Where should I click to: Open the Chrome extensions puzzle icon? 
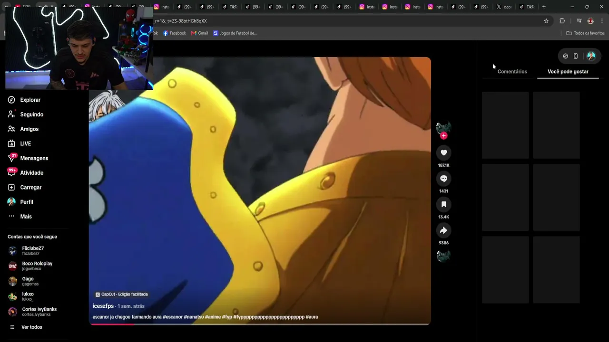(562, 21)
